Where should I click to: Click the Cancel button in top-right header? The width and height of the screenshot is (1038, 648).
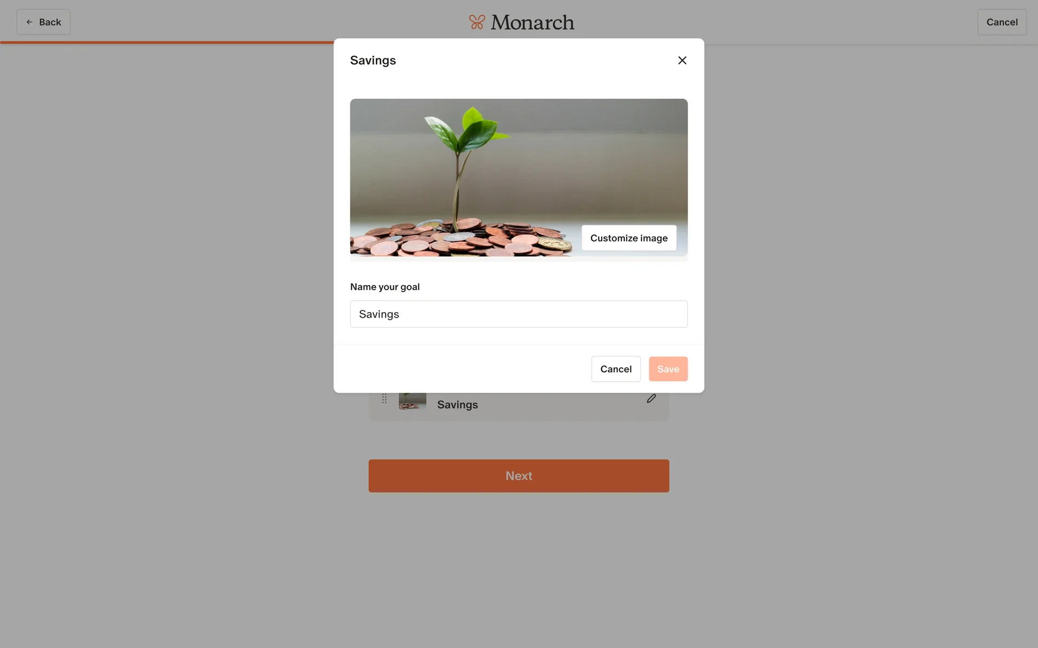pos(1002,22)
